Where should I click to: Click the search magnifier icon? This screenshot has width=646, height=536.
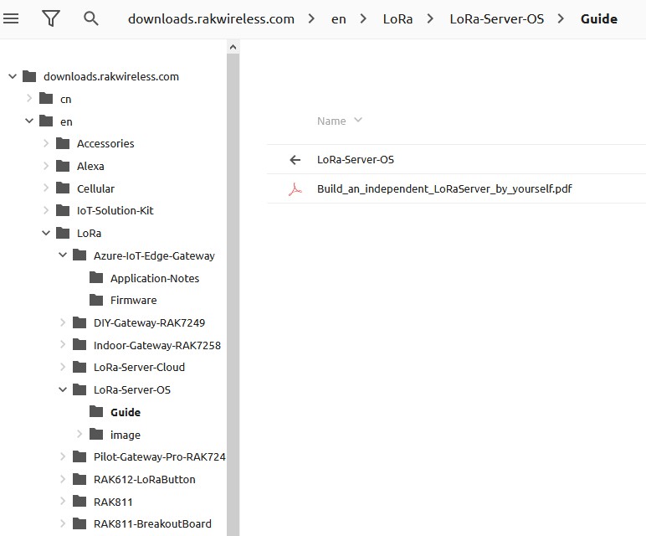pyautogui.click(x=90, y=18)
